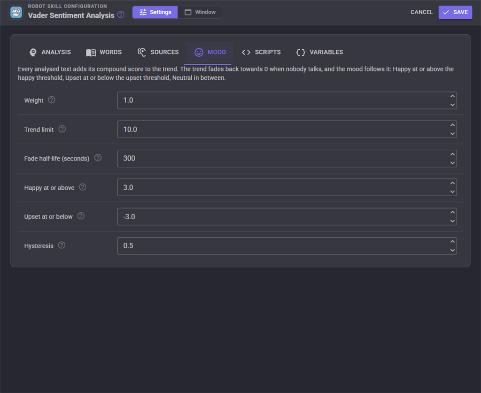Decrease the Weight value
This screenshot has width=481, height=393.
point(452,105)
